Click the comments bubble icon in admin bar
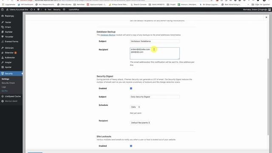Screen dimensions: 272x153 pos(38,9)
